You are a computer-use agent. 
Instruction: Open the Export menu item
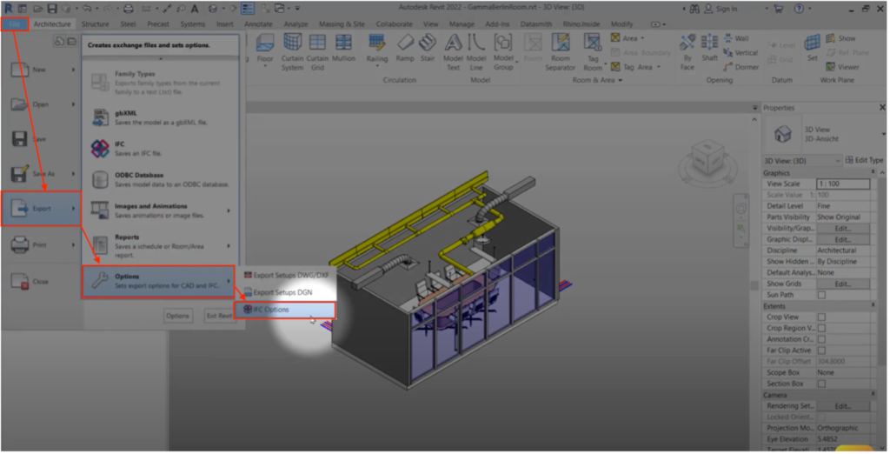[x=42, y=209]
